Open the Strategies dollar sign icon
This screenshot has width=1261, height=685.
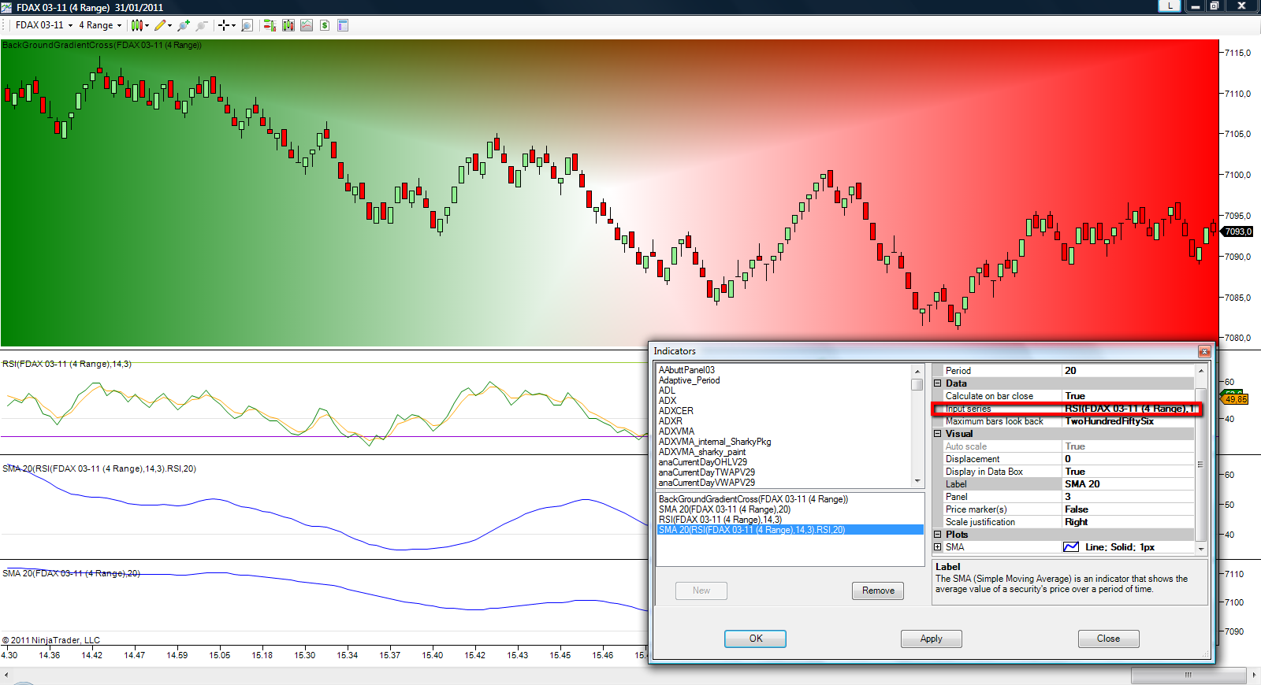pos(325,25)
